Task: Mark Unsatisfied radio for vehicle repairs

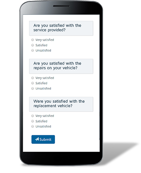Action: (x=33, y=89)
